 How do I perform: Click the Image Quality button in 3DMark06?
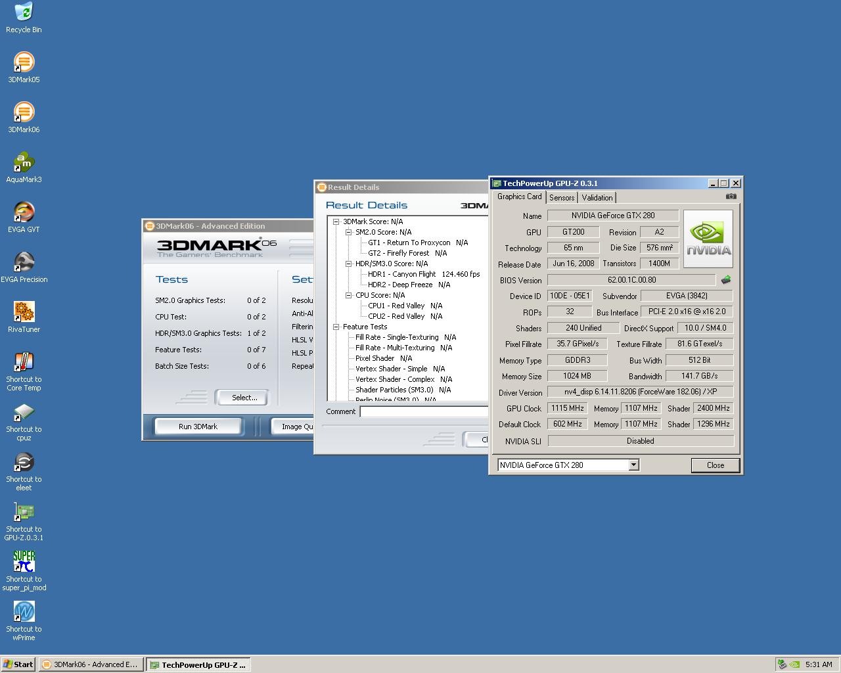(x=293, y=427)
